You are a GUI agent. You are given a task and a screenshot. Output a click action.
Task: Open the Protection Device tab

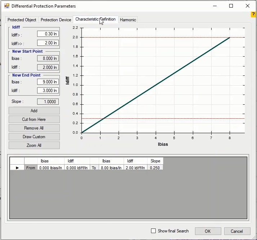(x=56, y=20)
